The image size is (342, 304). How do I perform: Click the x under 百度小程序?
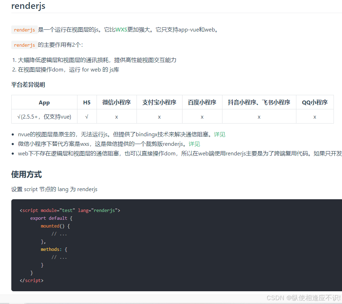tap(202, 116)
